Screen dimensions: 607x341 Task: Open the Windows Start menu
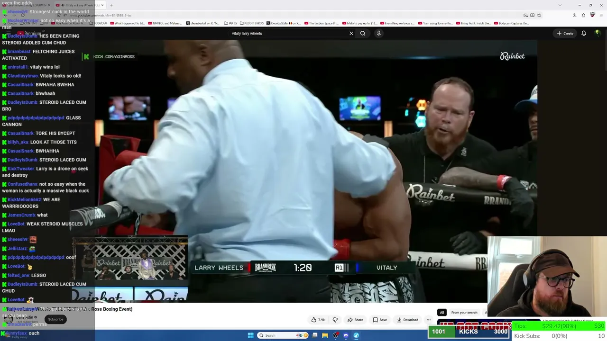pos(250,335)
